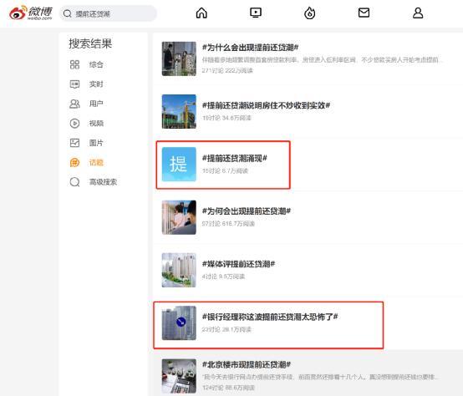
Task: Open the messages envelope icon
Action: point(364,13)
